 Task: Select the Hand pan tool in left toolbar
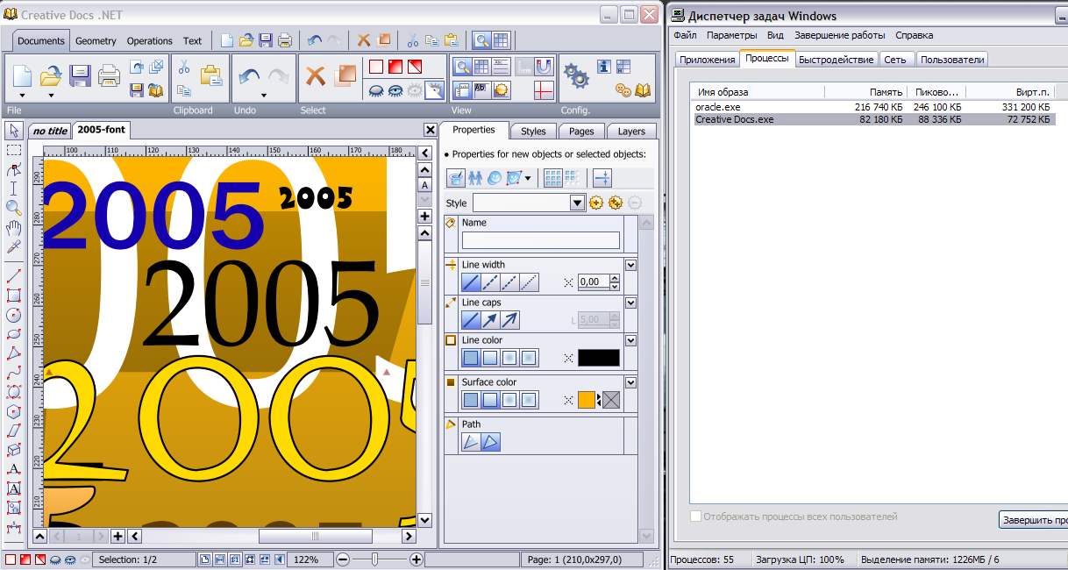point(13,228)
